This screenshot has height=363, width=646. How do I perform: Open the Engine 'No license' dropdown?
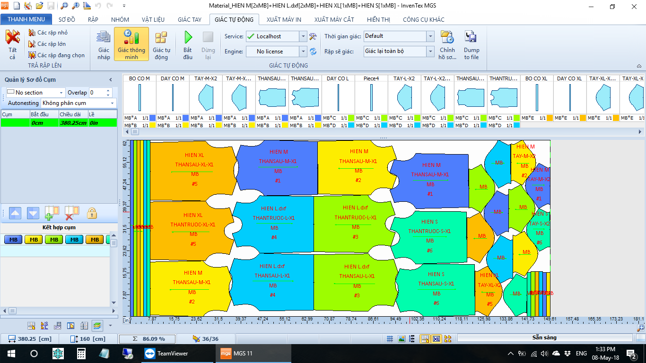point(303,51)
